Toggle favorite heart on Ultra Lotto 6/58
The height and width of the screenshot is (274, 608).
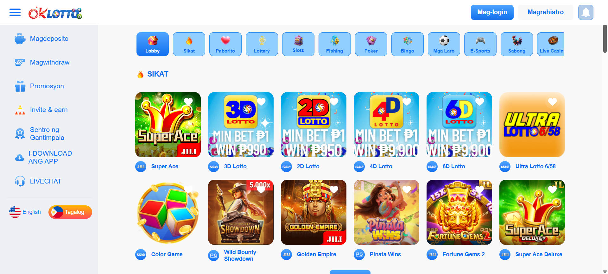553,101
